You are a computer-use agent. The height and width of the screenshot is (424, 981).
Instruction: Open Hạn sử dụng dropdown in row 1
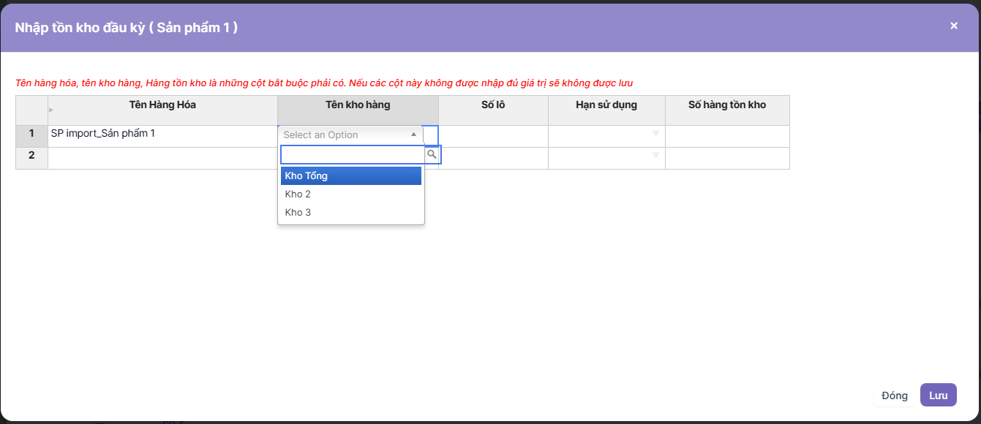(x=655, y=134)
